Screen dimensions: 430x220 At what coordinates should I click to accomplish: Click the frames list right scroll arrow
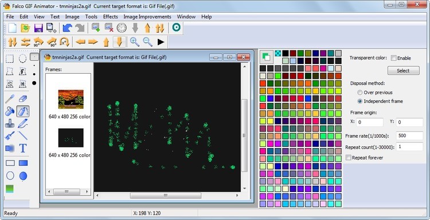coord(87,192)
